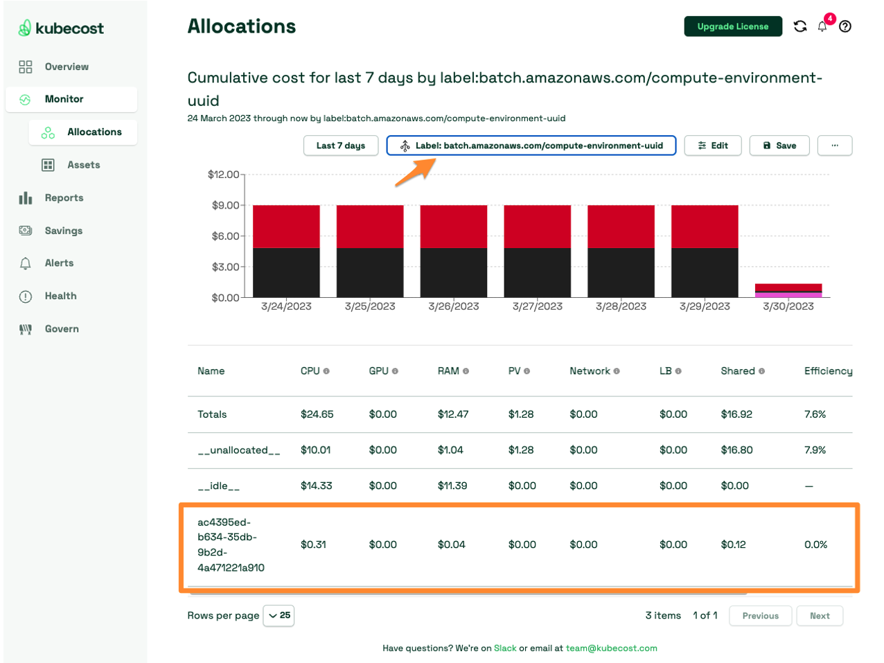Image resolution: width=884 pixels, height=663 pixels.
Task: Join the team on Slack
Action: tap(505, 648)
